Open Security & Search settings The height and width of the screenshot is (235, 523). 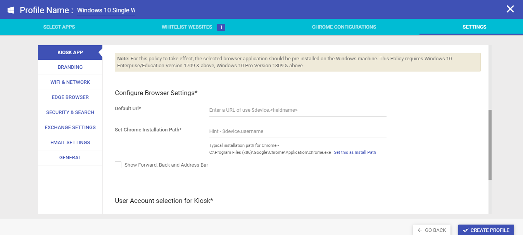(x=70, y=112)
